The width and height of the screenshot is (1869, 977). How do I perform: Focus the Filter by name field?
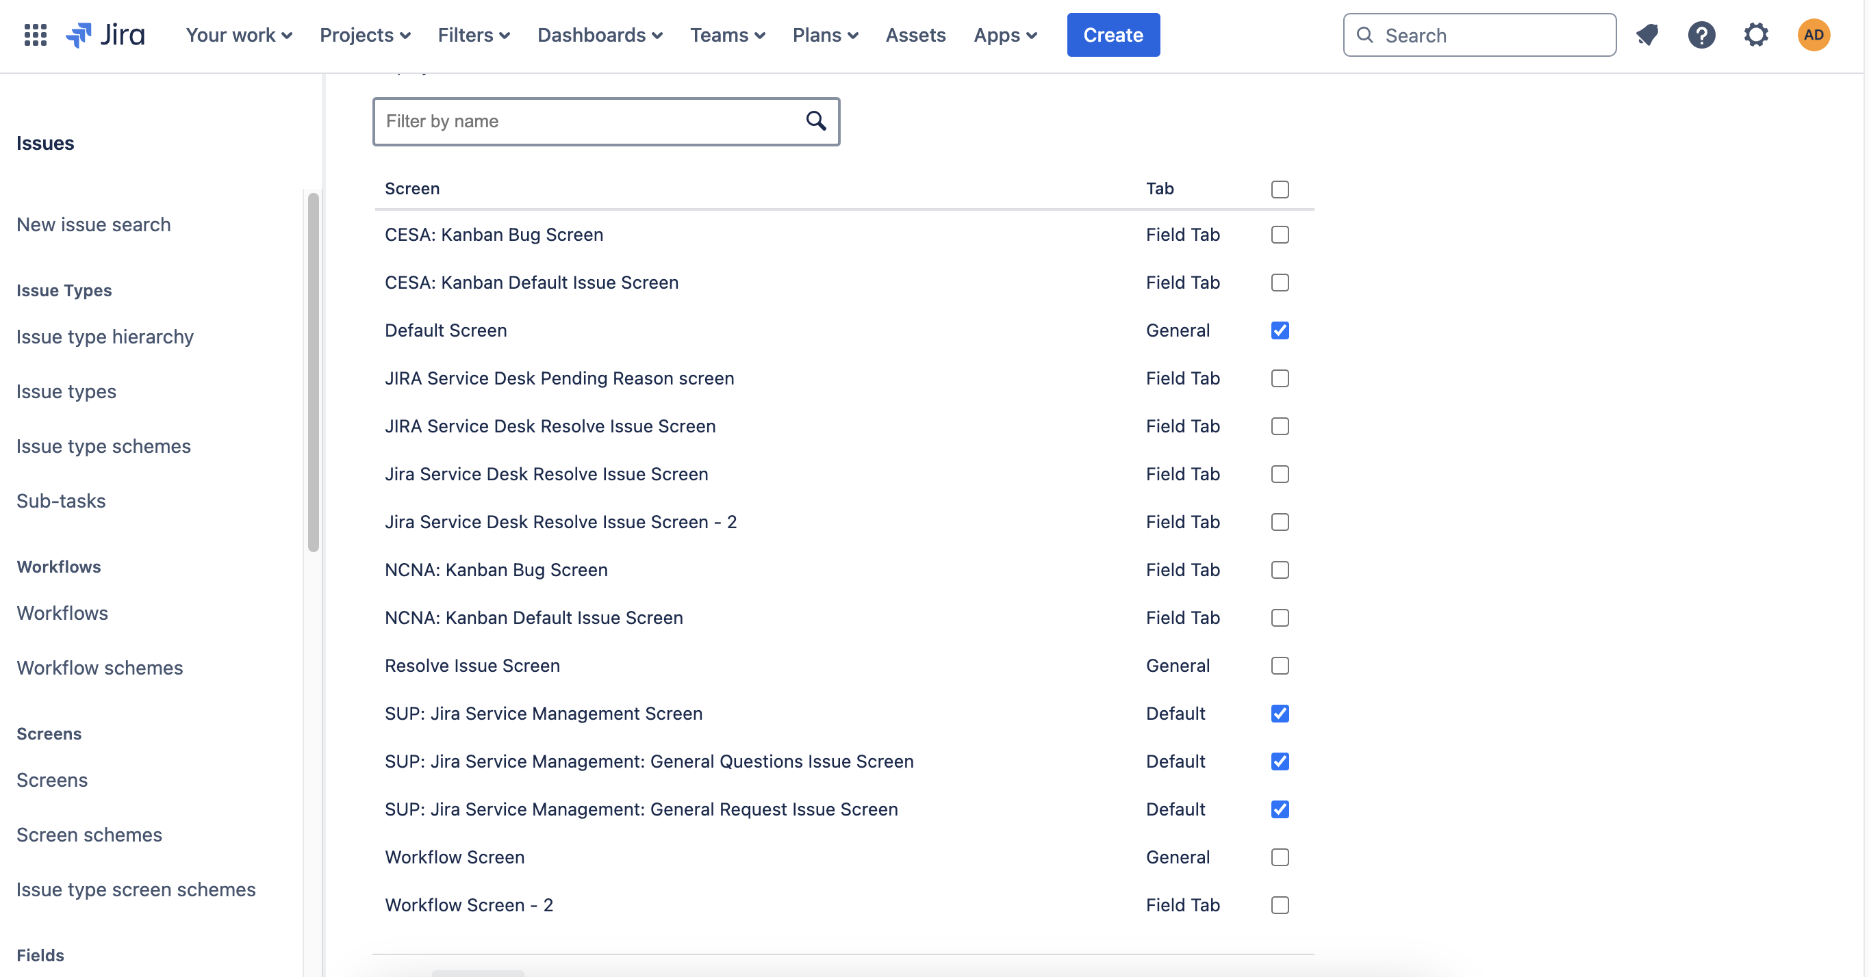[x=587, y=121]
